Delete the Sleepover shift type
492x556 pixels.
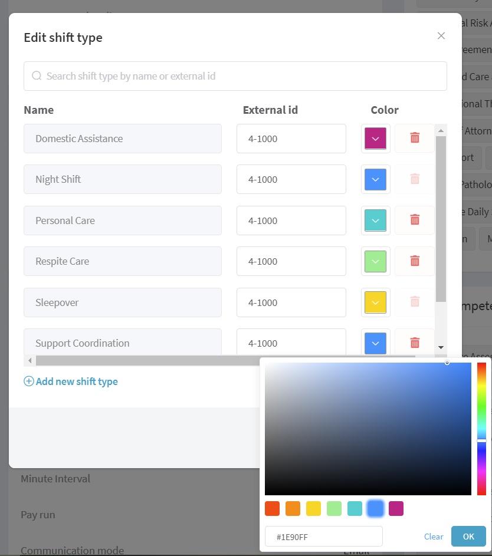coord(414,302)
